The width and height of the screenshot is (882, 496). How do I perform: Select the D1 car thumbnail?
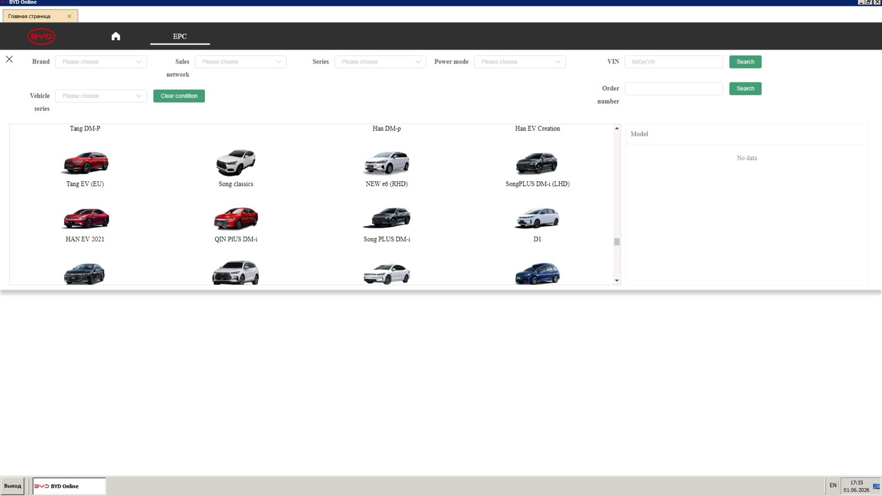click(x=537, y=218)
